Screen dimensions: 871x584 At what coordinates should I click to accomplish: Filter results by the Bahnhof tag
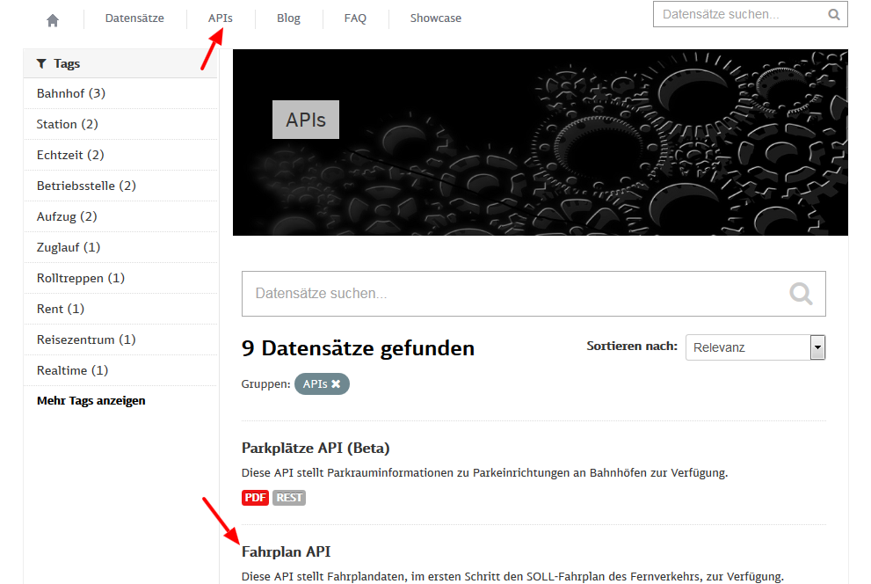(69, 92)
